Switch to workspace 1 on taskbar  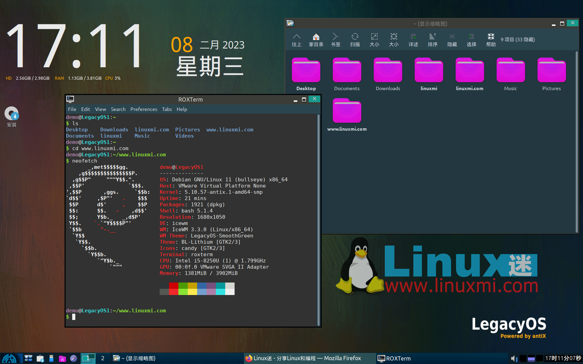tap(88, 358)
